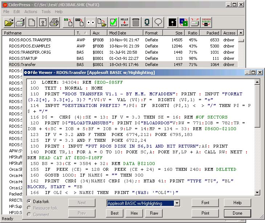Viewport: 265px width, 223px height.
Task: Click the Prev button in File Viewer
Action: click(82, 213)
